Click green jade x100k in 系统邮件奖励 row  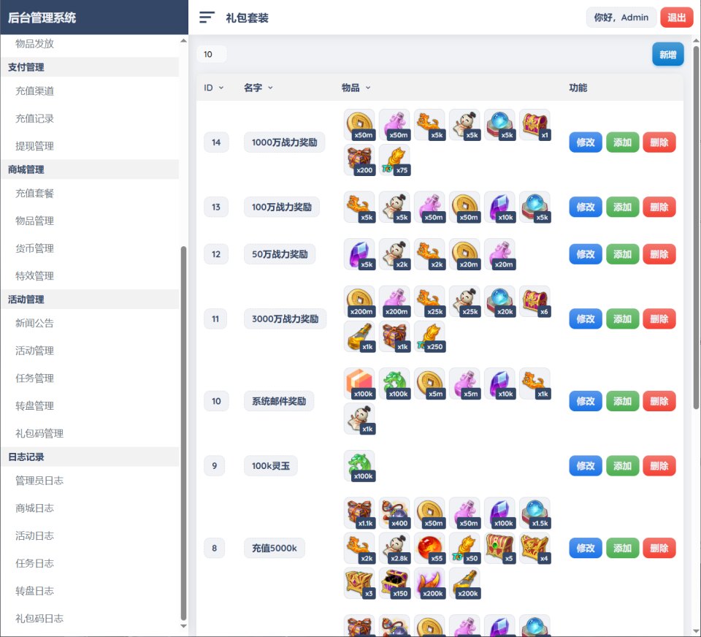(x=395, y=384)
